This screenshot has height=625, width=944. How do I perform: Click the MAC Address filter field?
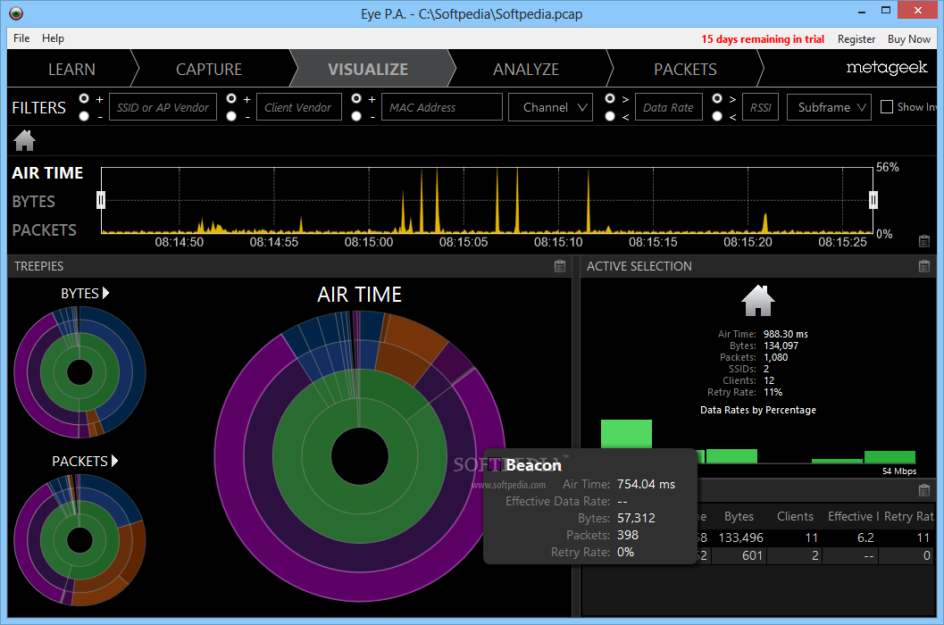coord(442,107)
